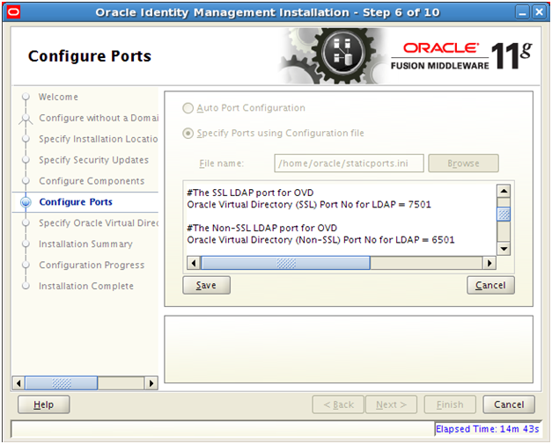Viewport: 552px width, 444px height.
Task: Select Specify Security Updates step
Action: (x=93, y=160)
